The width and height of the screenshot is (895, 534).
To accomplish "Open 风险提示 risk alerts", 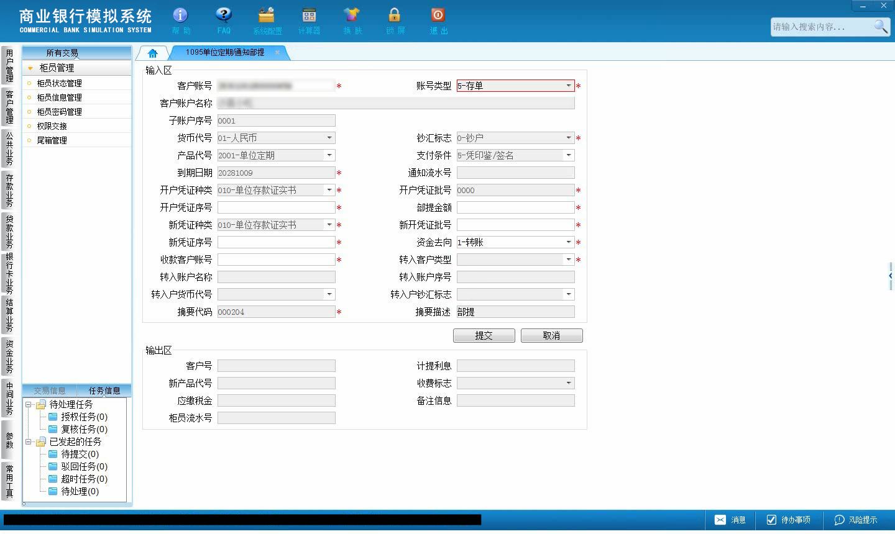I will pos(855,520).
